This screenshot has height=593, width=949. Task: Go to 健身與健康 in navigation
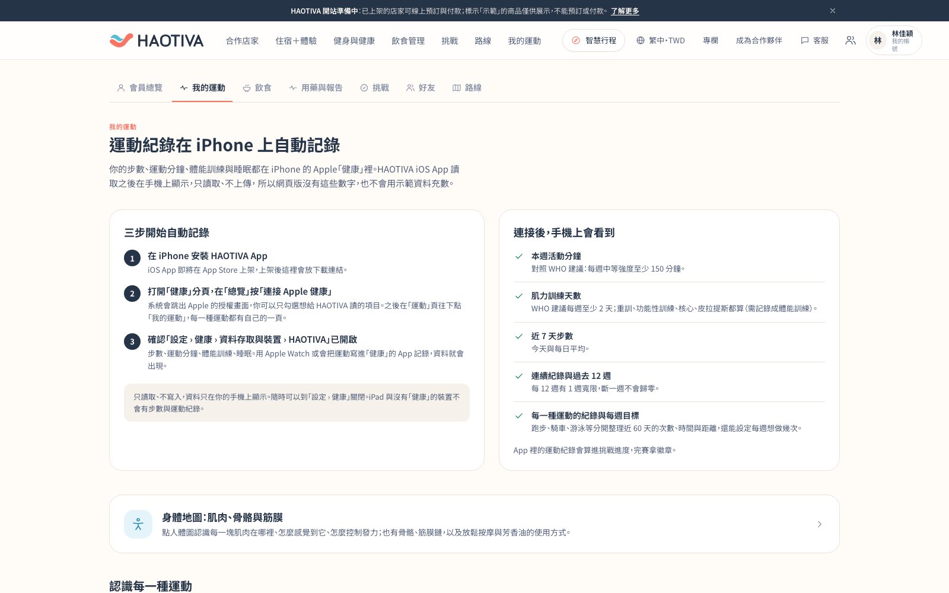pos(354,40)
